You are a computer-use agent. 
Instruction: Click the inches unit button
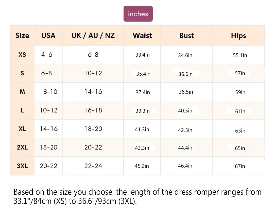(x=138, y=14)
